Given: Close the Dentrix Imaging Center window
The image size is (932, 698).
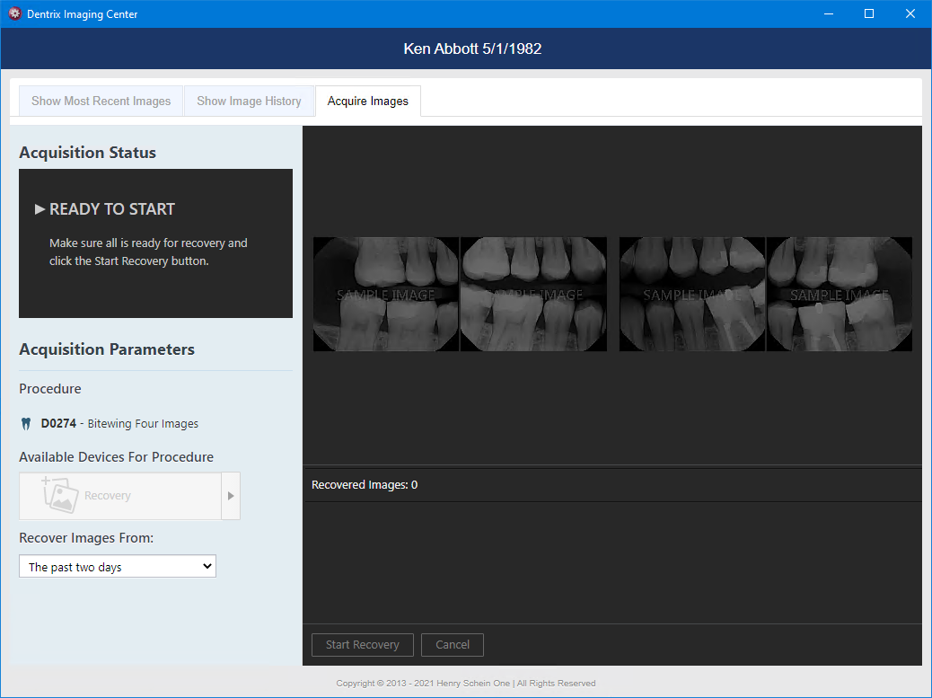Looking at the screenshot, I should click(x=910, y=14).
